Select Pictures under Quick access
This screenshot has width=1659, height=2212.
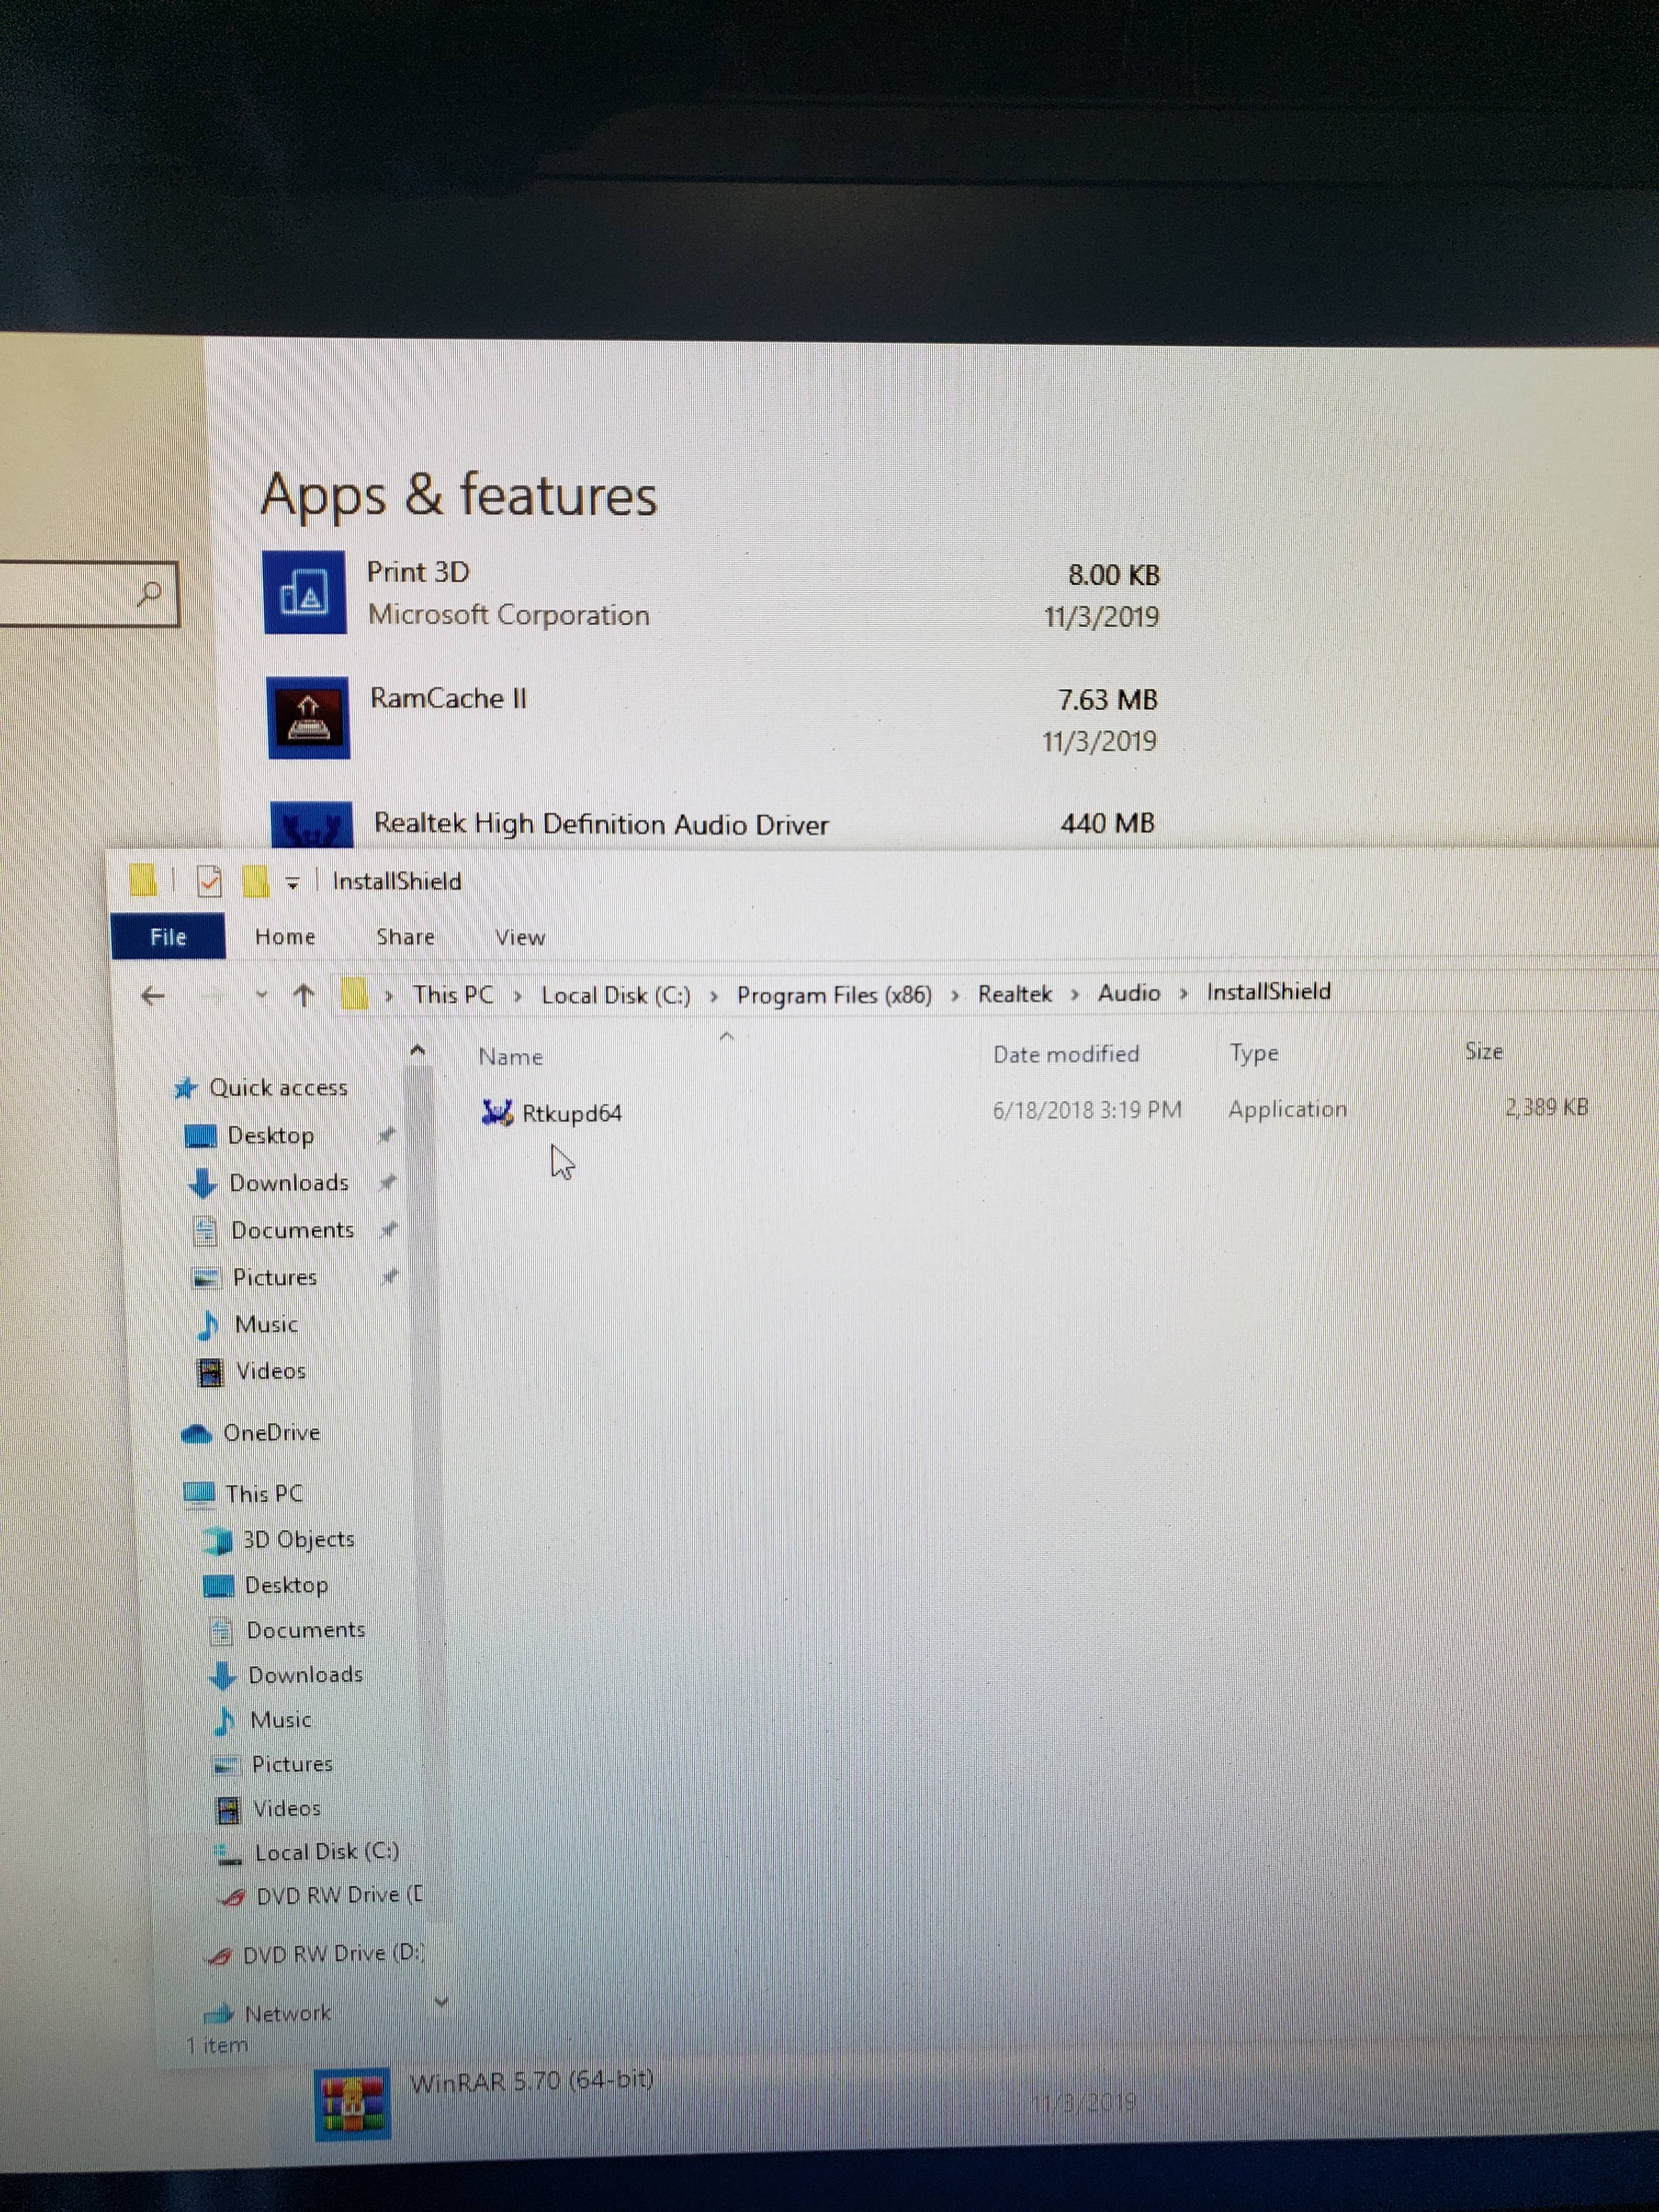coord(274,1278)
